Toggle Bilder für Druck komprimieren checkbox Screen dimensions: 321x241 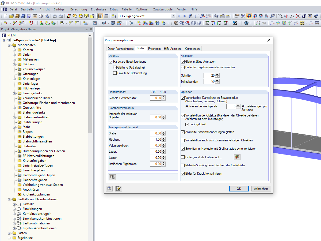point(183,174)
